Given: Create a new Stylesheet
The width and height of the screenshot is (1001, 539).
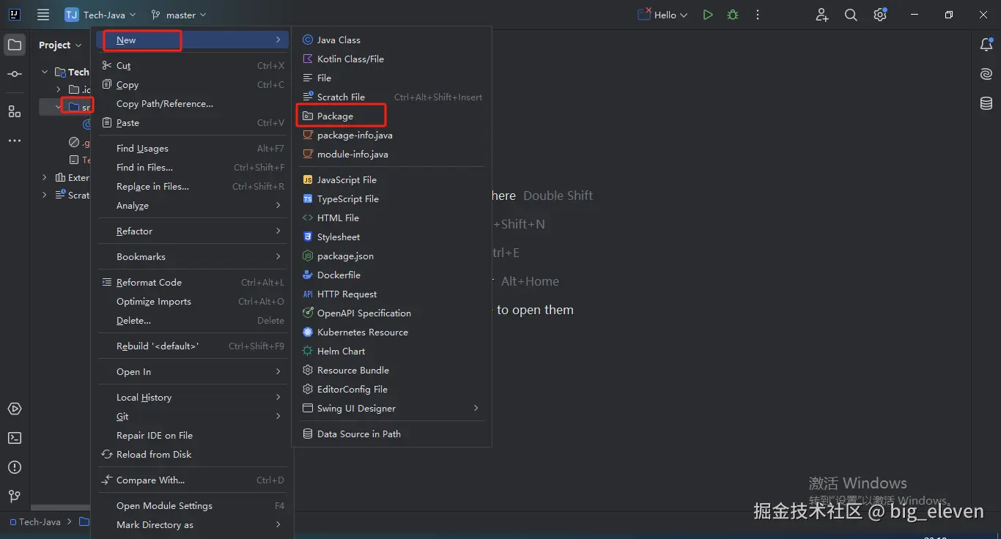Looking at the screenshot, I should [391, 237].
